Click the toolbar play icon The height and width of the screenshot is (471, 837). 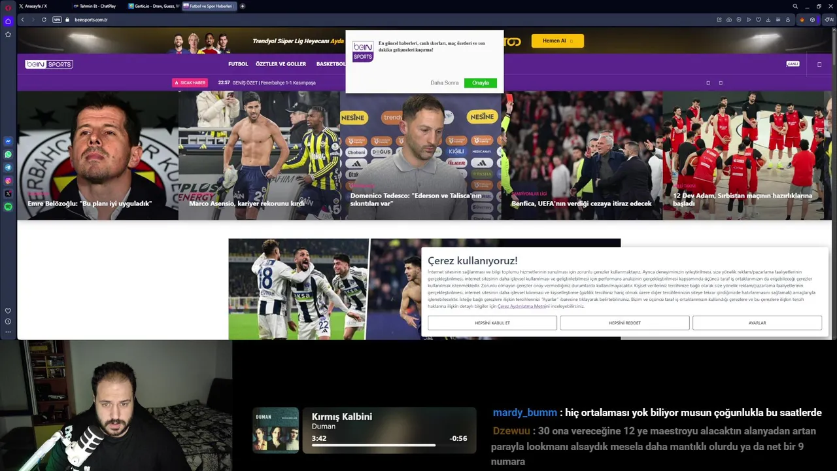(x=749, y=20)
